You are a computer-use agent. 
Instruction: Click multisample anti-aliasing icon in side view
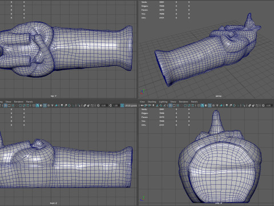tap(234, 105)
